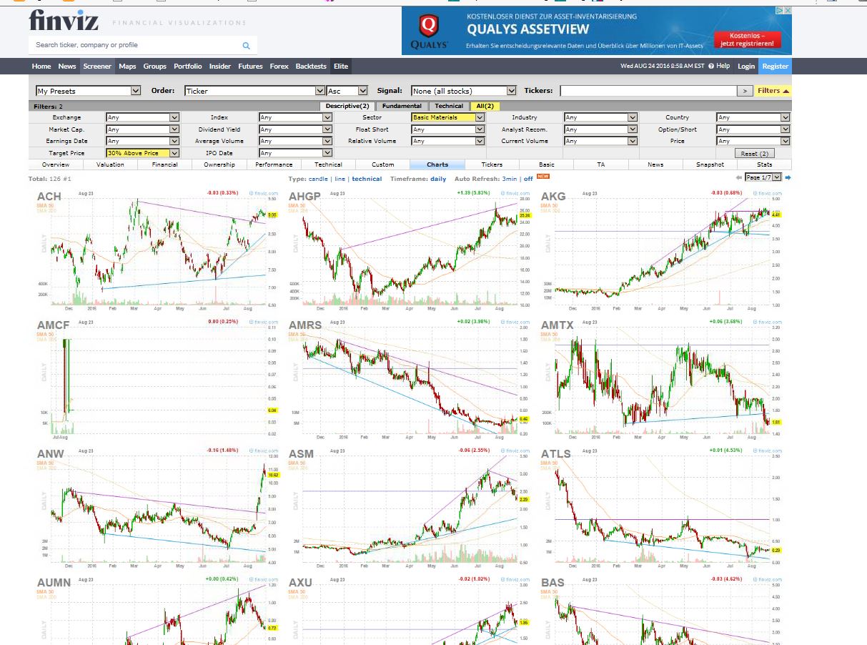The height and width of the screenshot is (645, 867).
Task: Go to next results page arrow
Action: click(x=788, y=177)
